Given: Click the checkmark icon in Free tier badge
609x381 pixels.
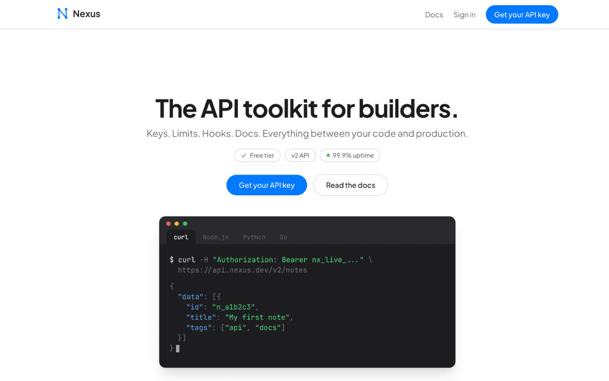Looking at the screenshot, I should click(x=244, y=156).
